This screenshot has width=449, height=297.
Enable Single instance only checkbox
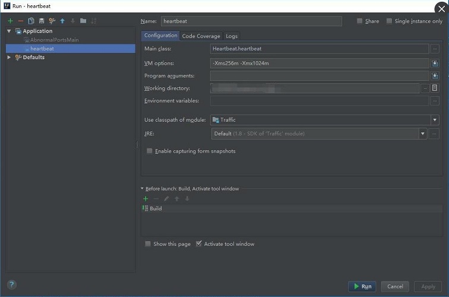coord(389,21)
